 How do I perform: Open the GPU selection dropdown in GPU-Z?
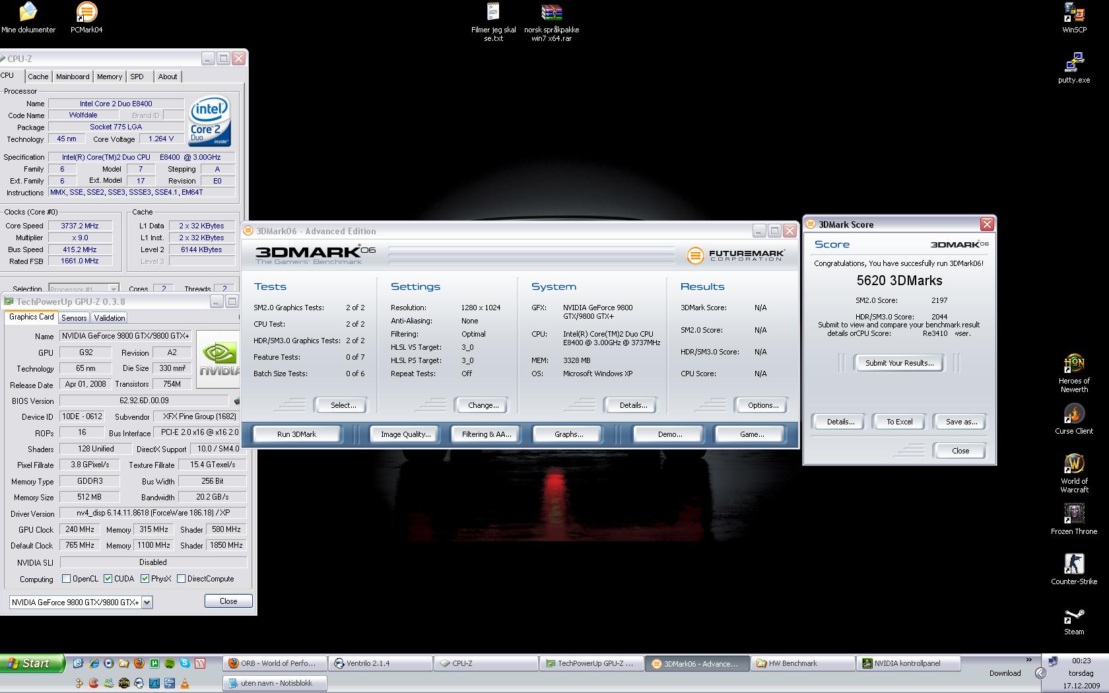pyautogui.click(x=147, y=602)
